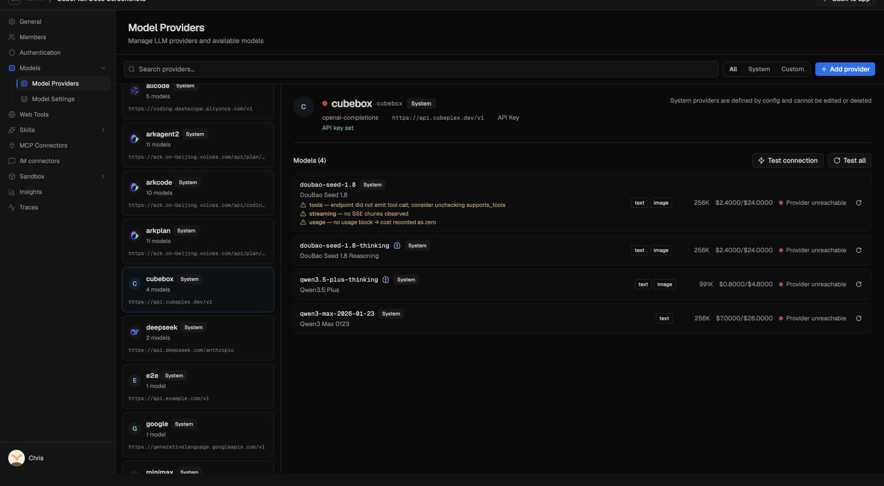Open the qwen3-max-2026-01-23 model row
884x486 pixels.
click(x=582, y=318)
